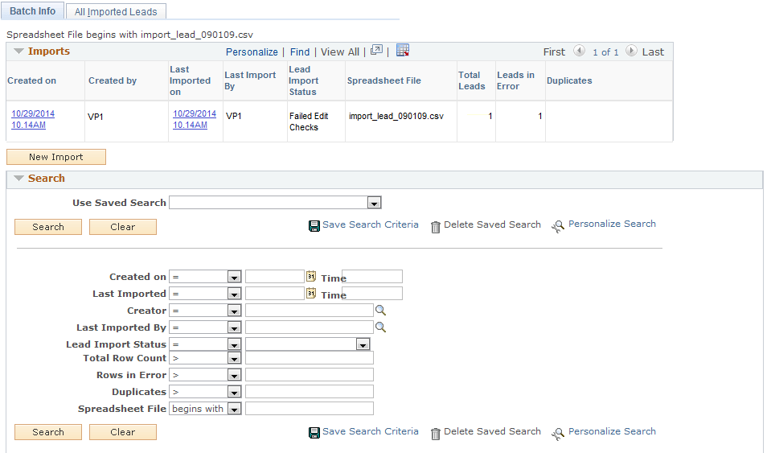Open Rows in Error operator dropdown
771x453 pixels.
click(x=234, y=375)
